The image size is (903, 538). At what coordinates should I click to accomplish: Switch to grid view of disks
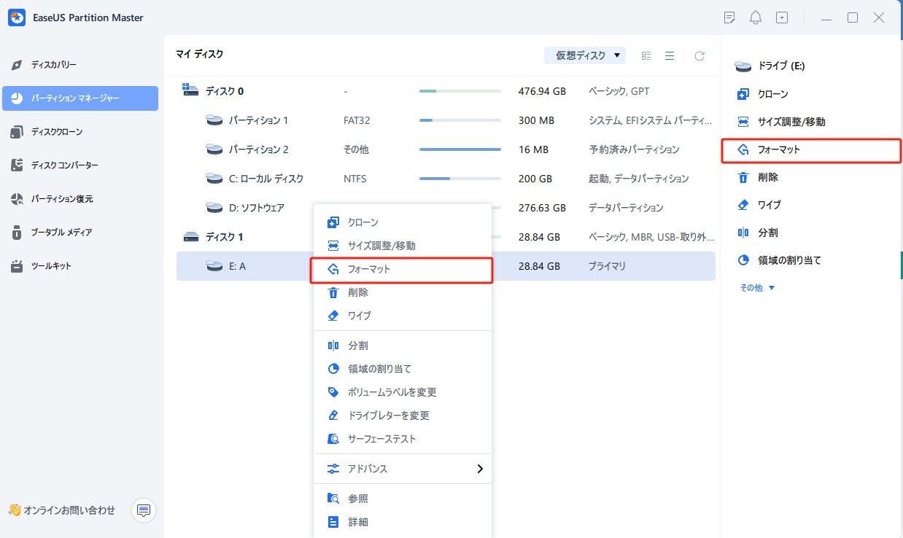646,55
